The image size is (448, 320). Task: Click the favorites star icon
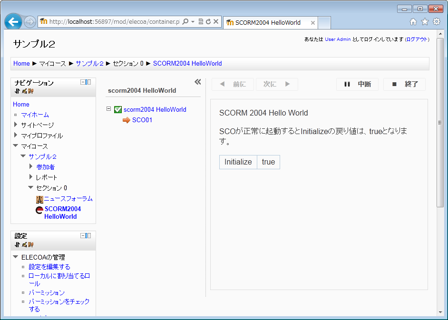pyautogui.click(x=425, y=22)
